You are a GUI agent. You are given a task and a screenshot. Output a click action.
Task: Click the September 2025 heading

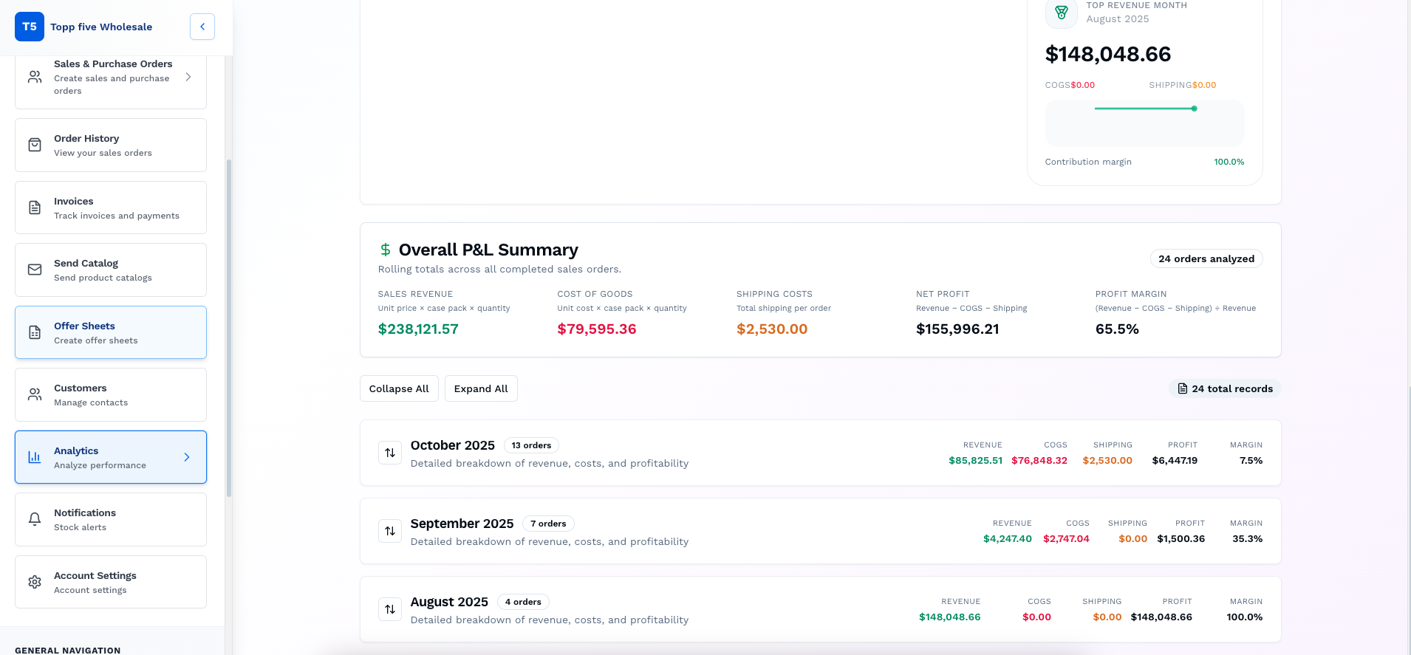pos(462,524)
